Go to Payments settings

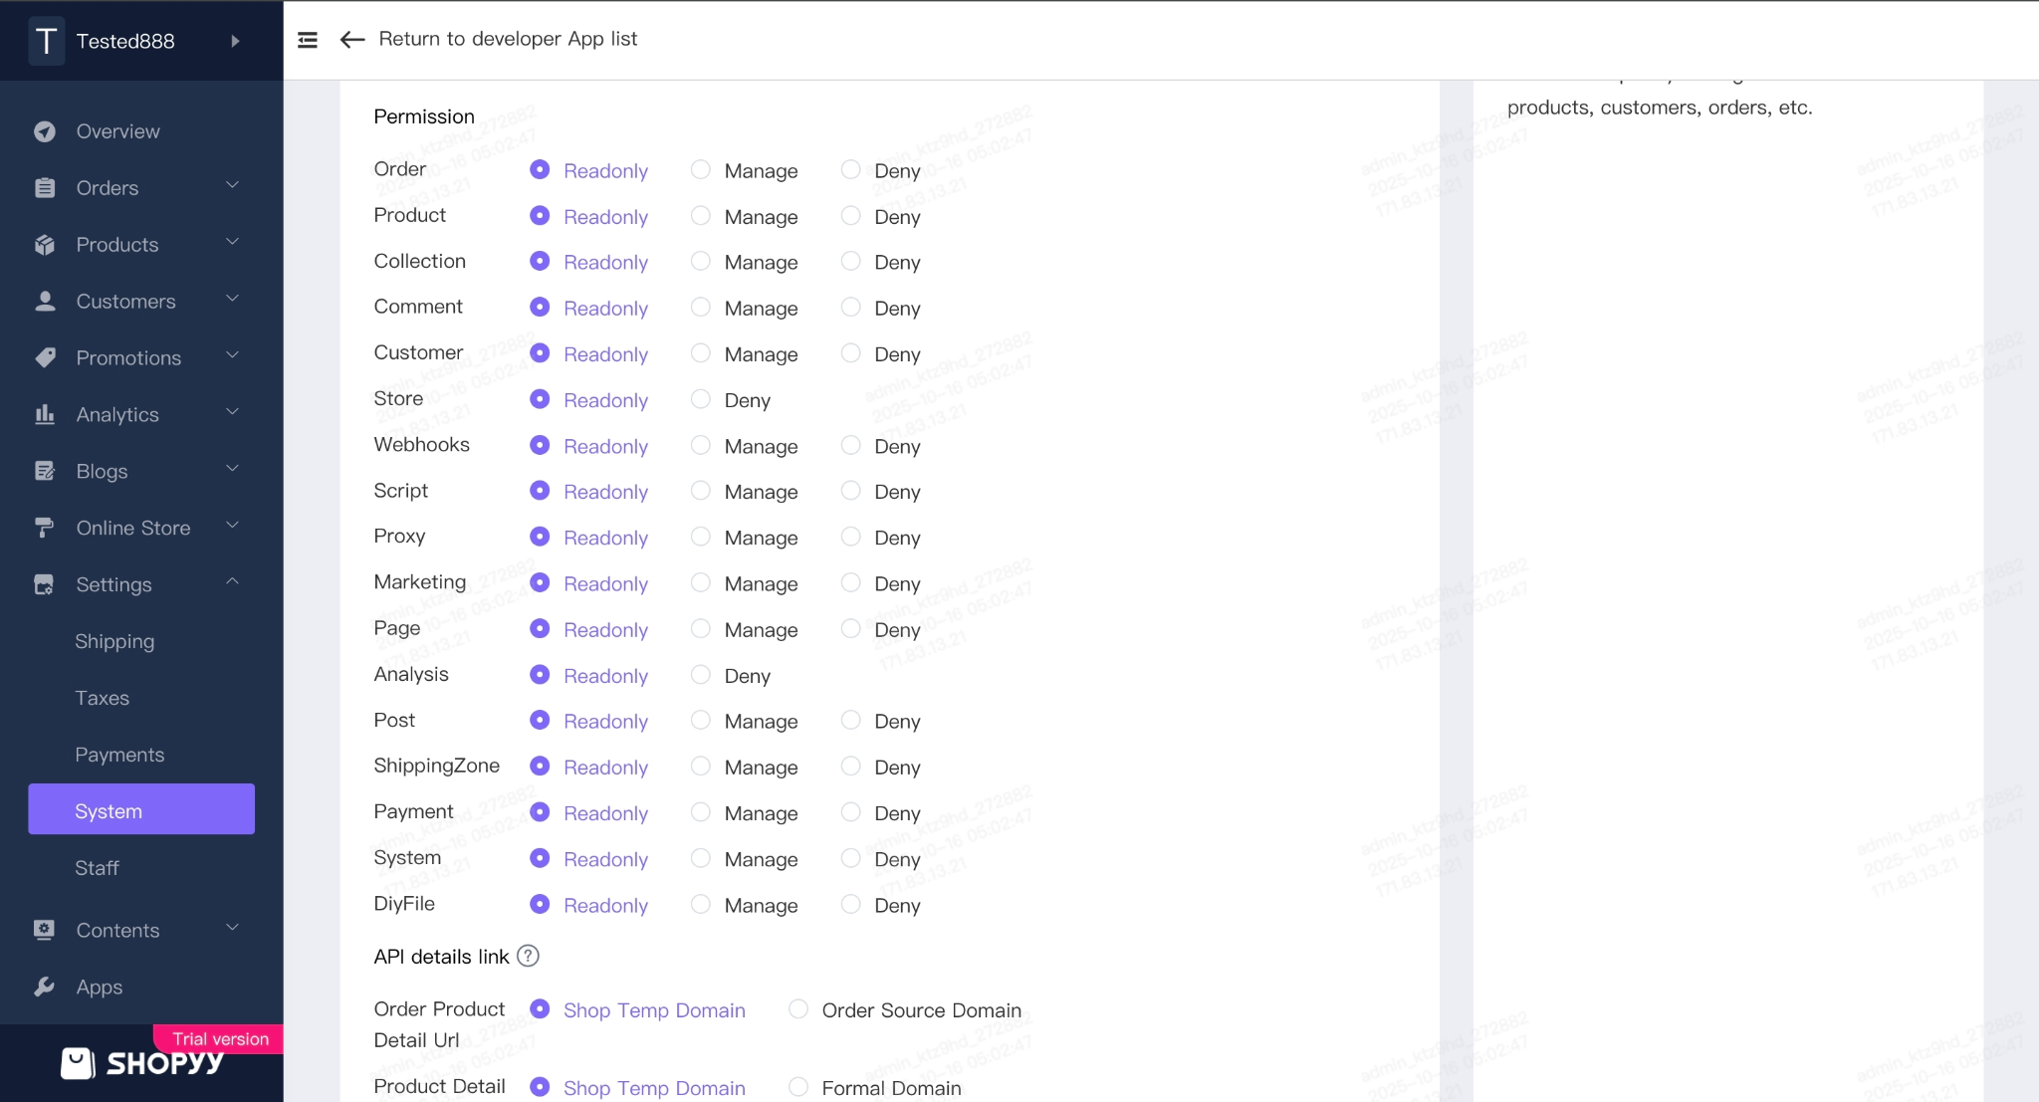coord(119,755)
